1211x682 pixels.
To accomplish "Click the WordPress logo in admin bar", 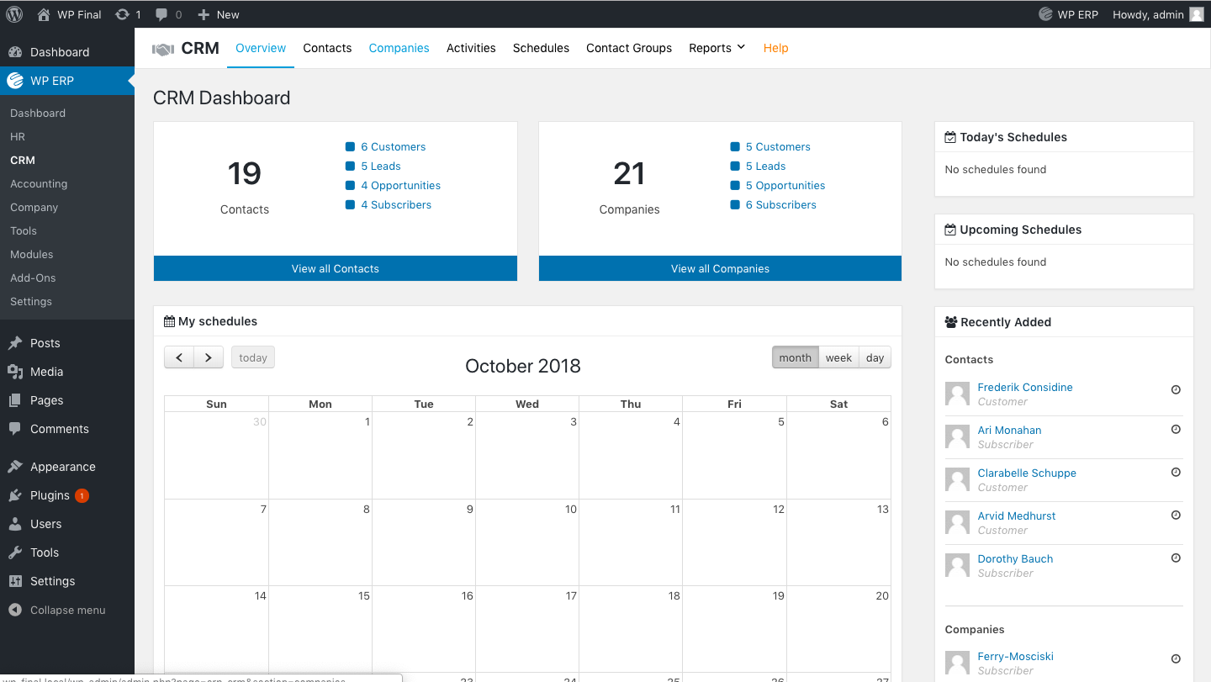I will click(x=14, y=14).
